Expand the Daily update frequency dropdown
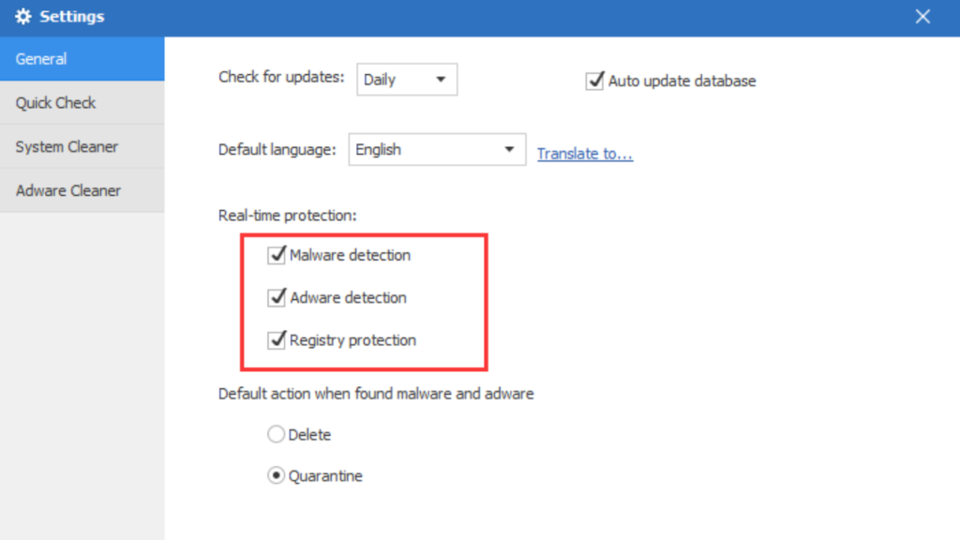Screen dimensions: 960x540 click(407, 80)
